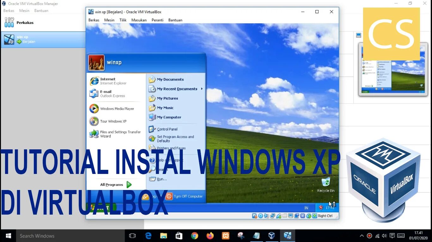Open Firefox in taskbar
Image resolution: width=432 pixels, height=242 pixels.
coord(210,236)
